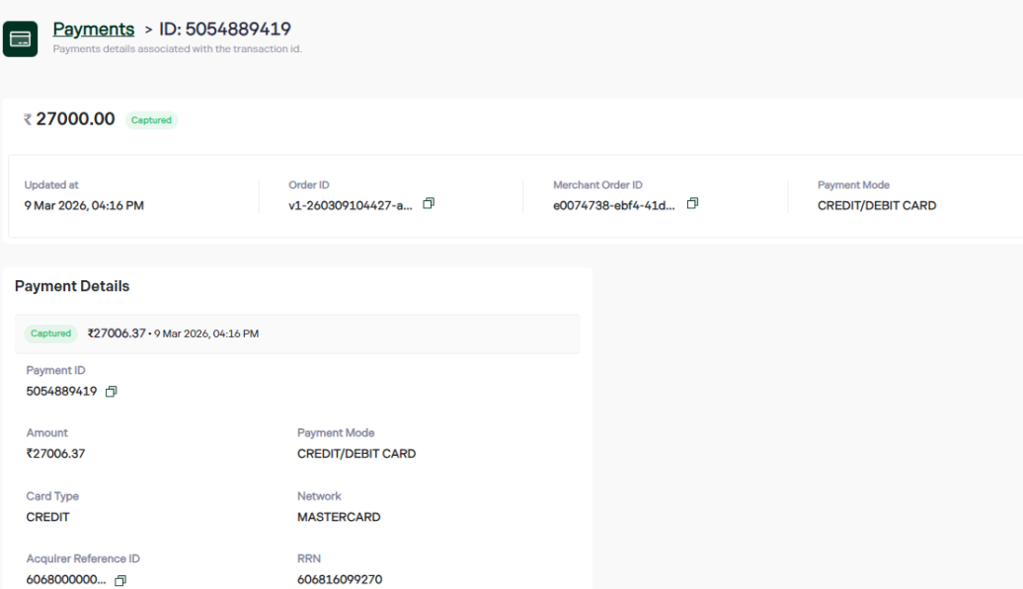Click the CREDIT card type value
The width and height of the screenshot is (1023, 589).
[x=48, y=517]
